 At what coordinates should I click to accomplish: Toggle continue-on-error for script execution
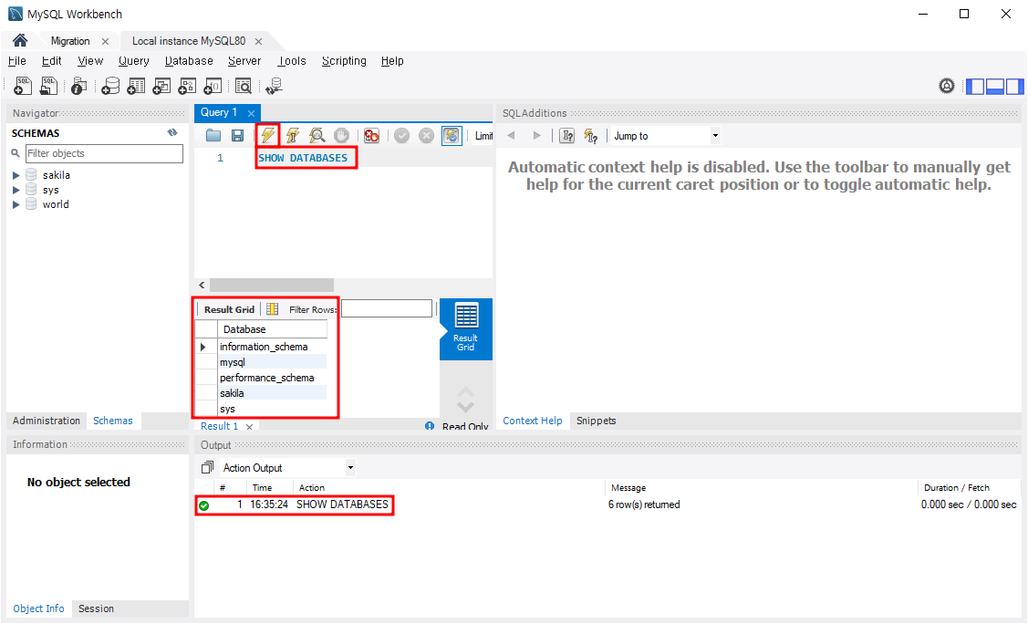[x=372, y=136]
